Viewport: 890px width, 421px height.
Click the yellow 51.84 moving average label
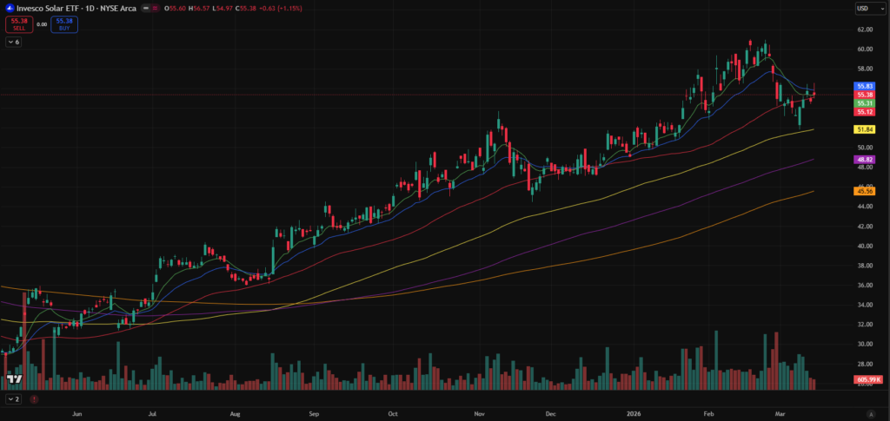(865, 129)
